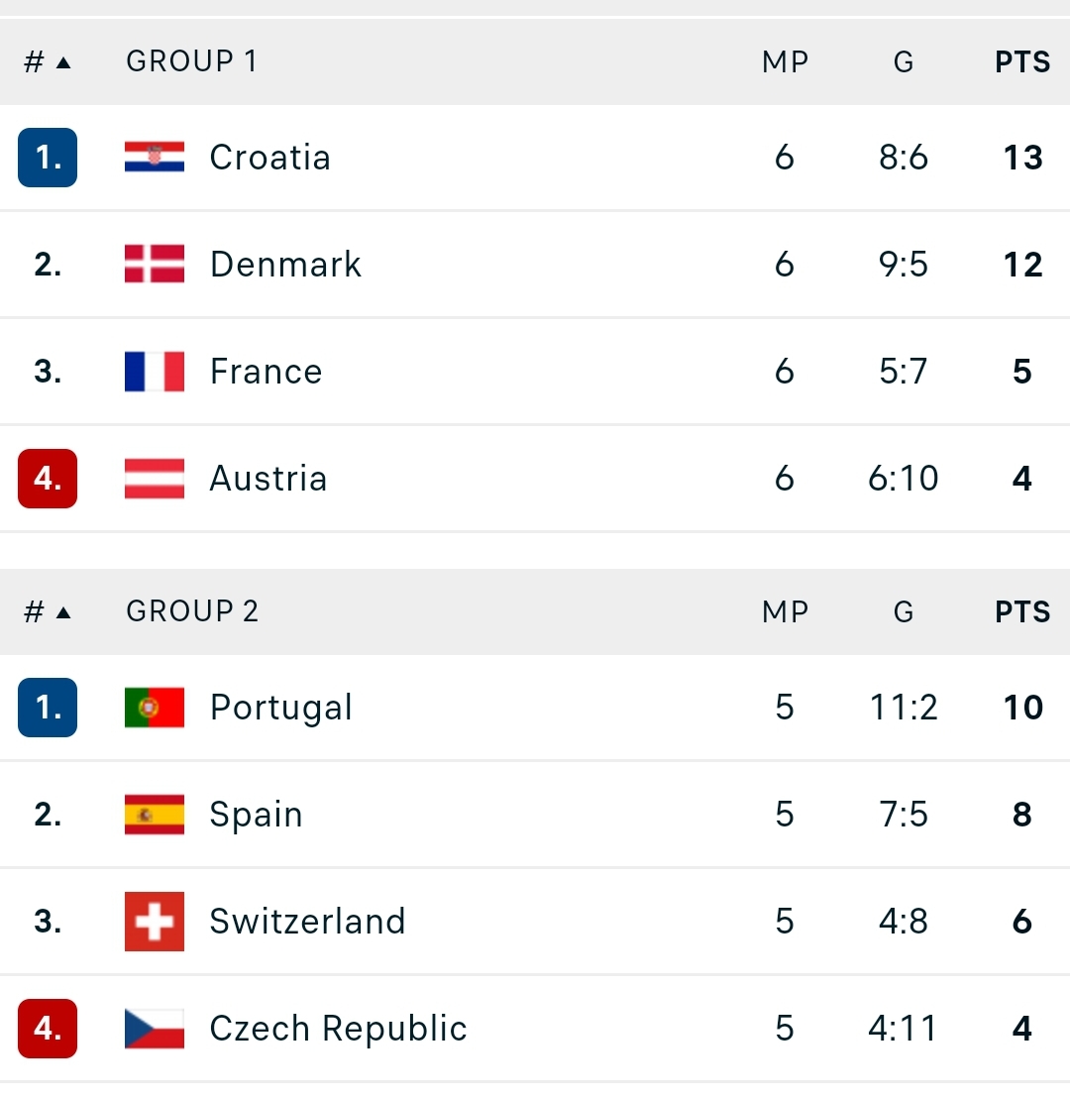Viewport: 1070px width, 1098px height.
Task: Sort Group 1 by G column
Action: (904, 62)
